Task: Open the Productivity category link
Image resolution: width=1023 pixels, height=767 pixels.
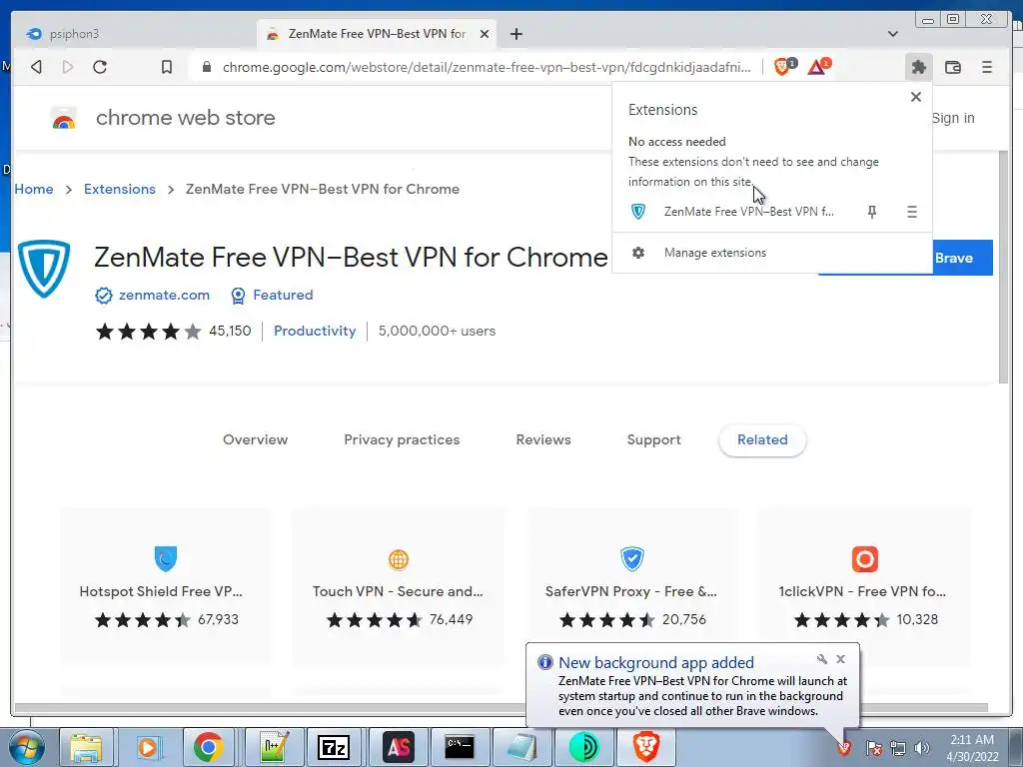Action: click(x=315, y=331)
